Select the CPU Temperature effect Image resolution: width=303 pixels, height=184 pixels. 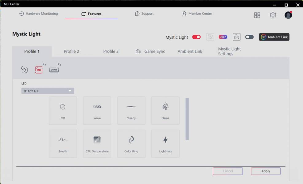point(97,144)
